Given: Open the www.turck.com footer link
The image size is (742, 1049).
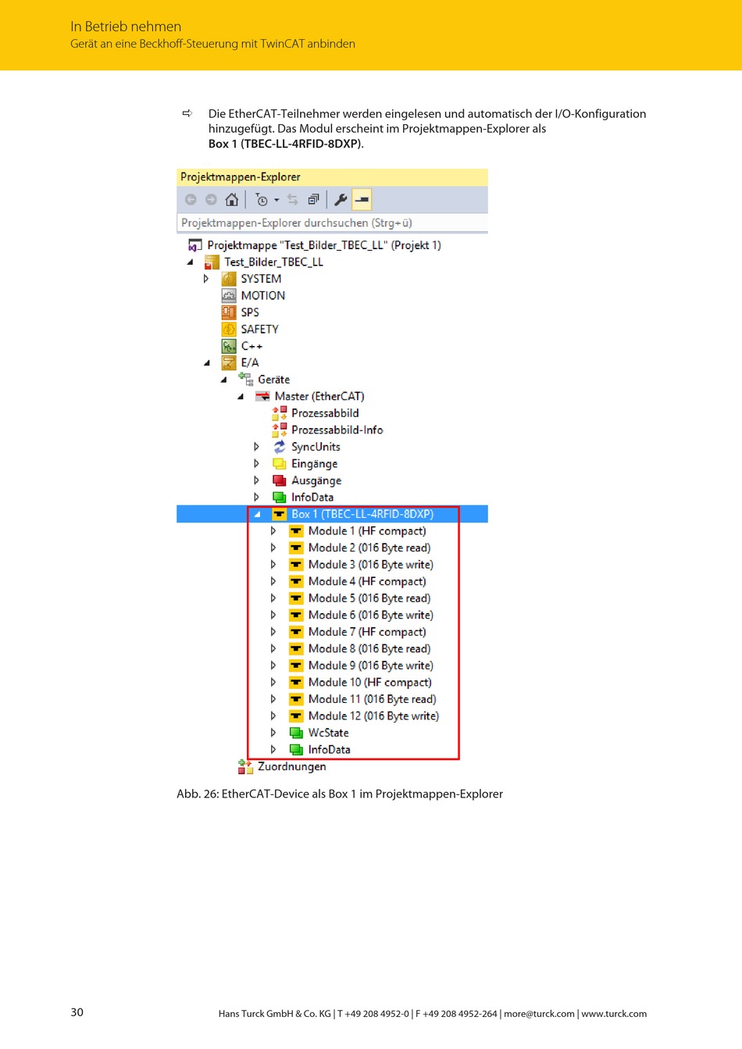Looking at the screenshot, I should (614, 1014).
